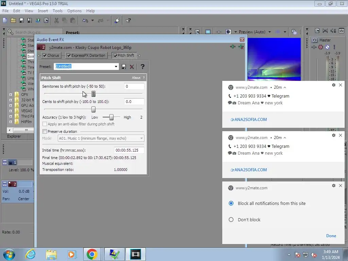Click the Semitones value input field
Image resolution: width=348 pixels, height=261 pixels.
coord(134,86)
